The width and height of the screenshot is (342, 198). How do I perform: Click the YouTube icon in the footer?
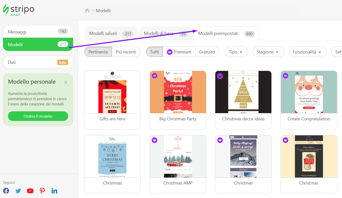[x=30, y=191]
